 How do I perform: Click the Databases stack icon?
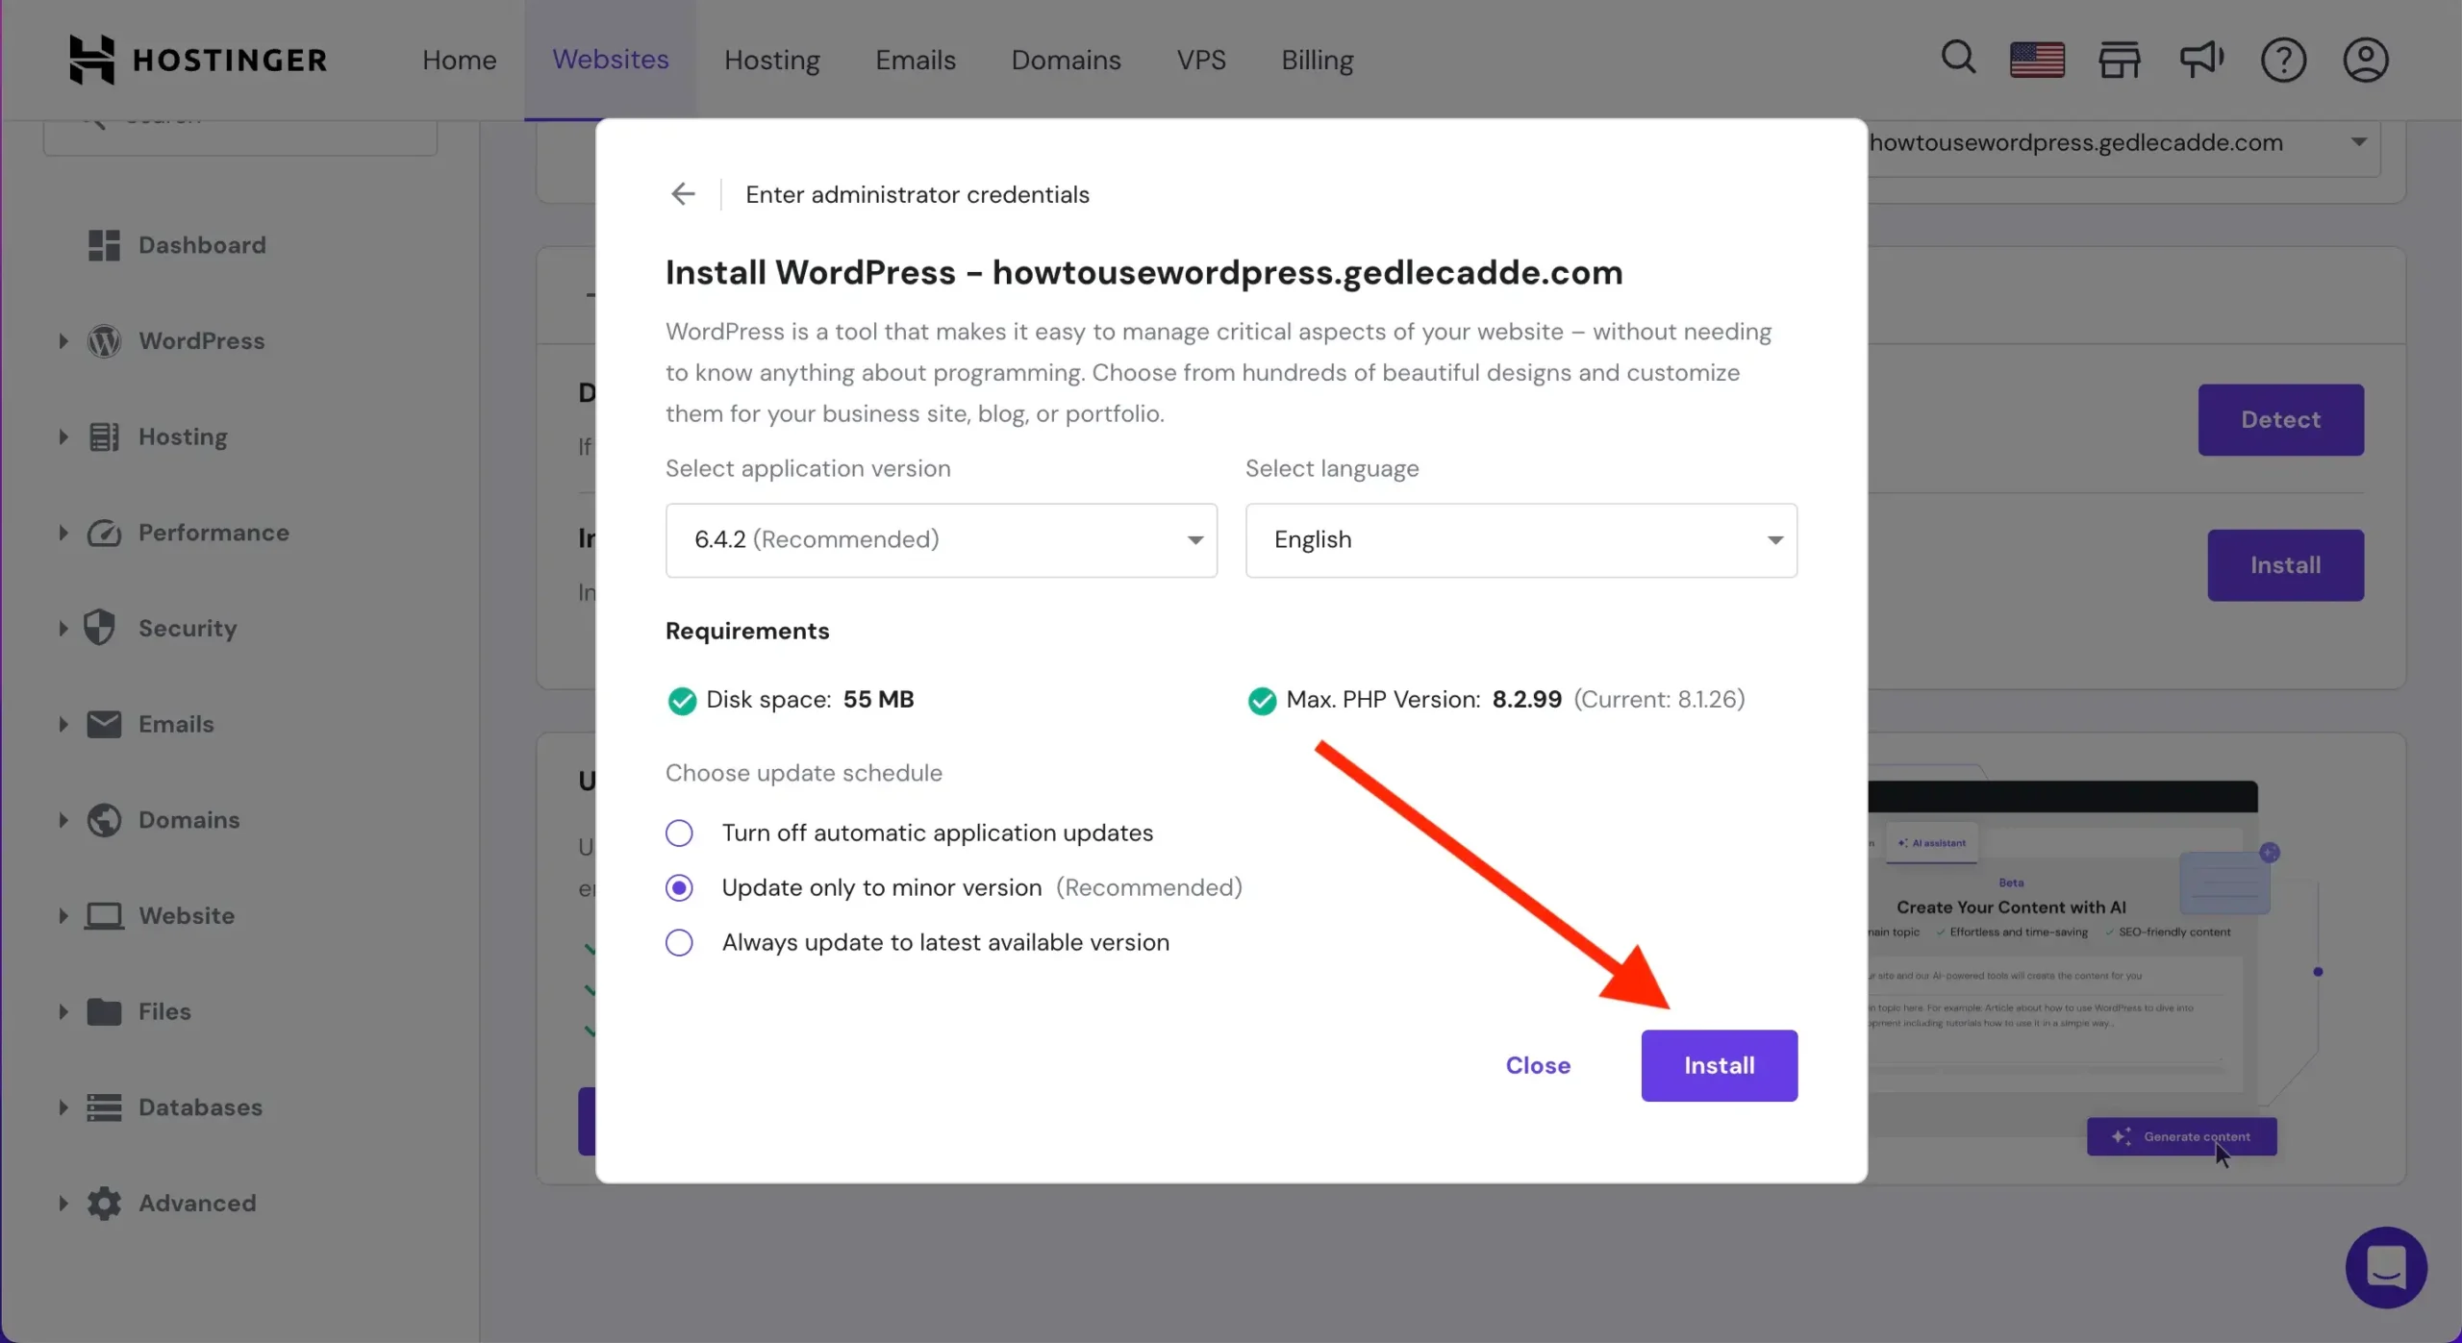104,1107
